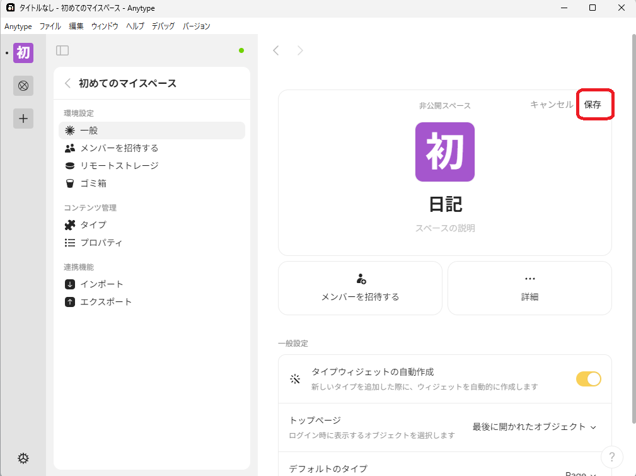Go back using the left navigation arrow

[x=276, y=50]
